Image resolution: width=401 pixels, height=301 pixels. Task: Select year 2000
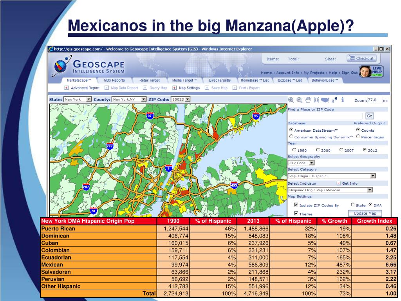(318, 150)
